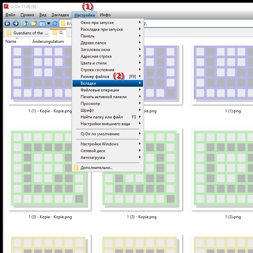Screen dimensions: 253x253
Task: Choose Дополнительно.. menu entry
Action: pos(108,168)
